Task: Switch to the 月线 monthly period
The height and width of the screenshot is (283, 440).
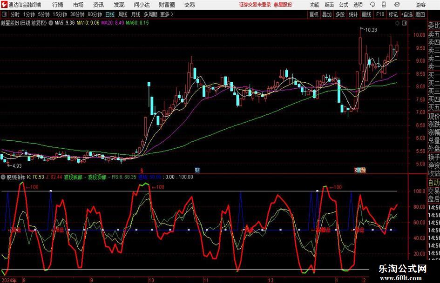Action: [x=136, y=14]
